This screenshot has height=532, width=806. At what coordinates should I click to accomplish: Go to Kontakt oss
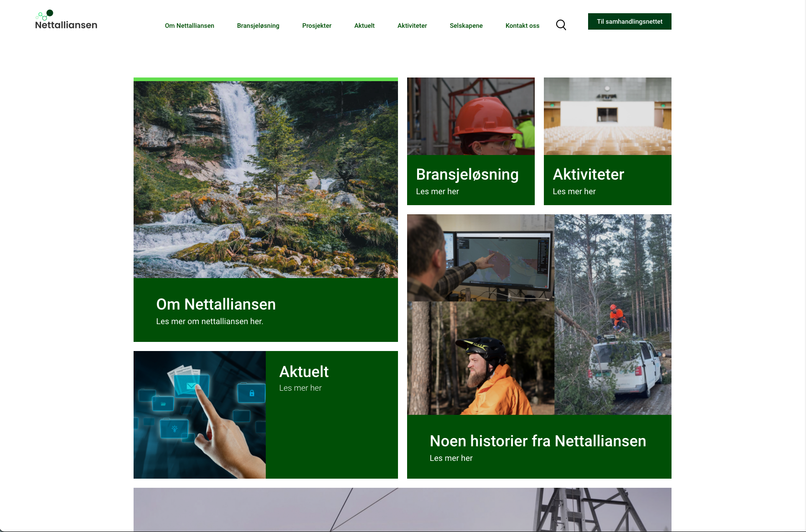pos(522,26)
